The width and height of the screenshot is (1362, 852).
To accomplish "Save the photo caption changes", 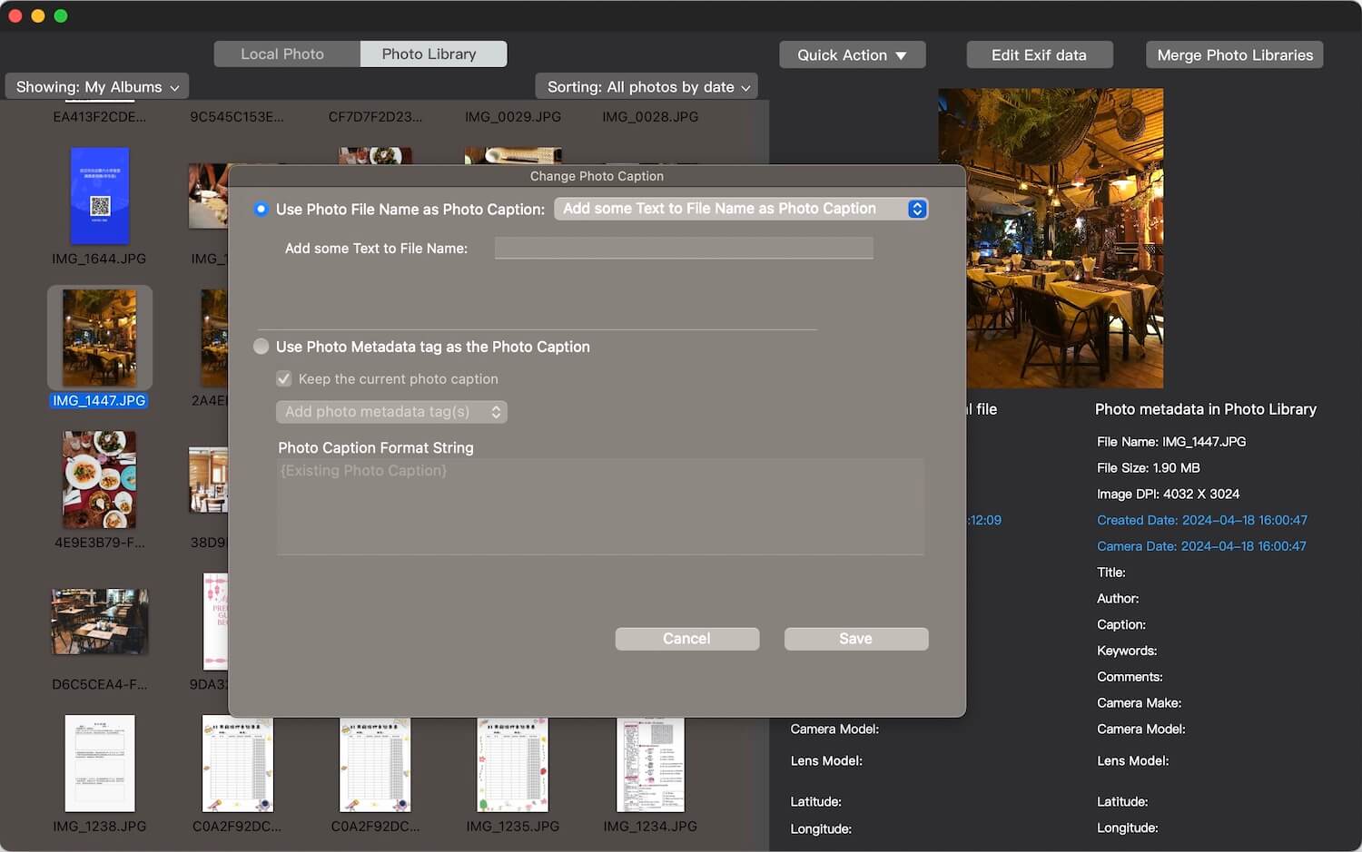I will [x=856, y=639].
